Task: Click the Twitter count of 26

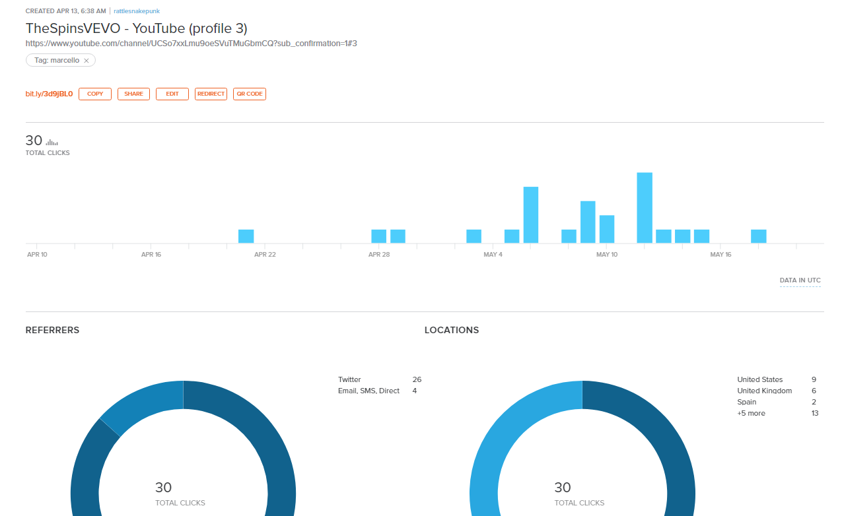Action: (417, 379)
